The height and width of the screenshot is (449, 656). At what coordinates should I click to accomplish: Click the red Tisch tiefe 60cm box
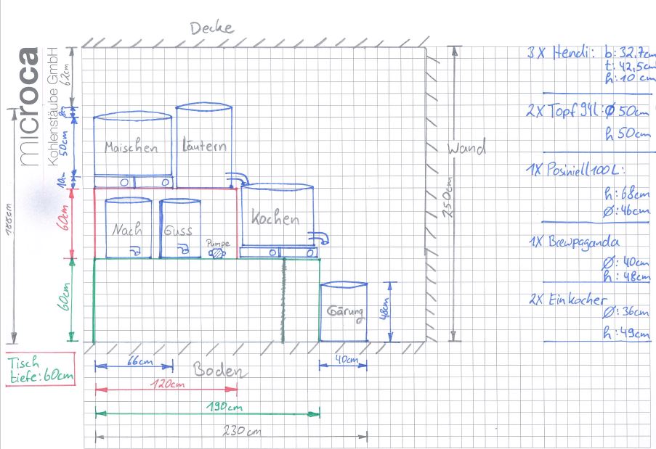pos(40,370)
